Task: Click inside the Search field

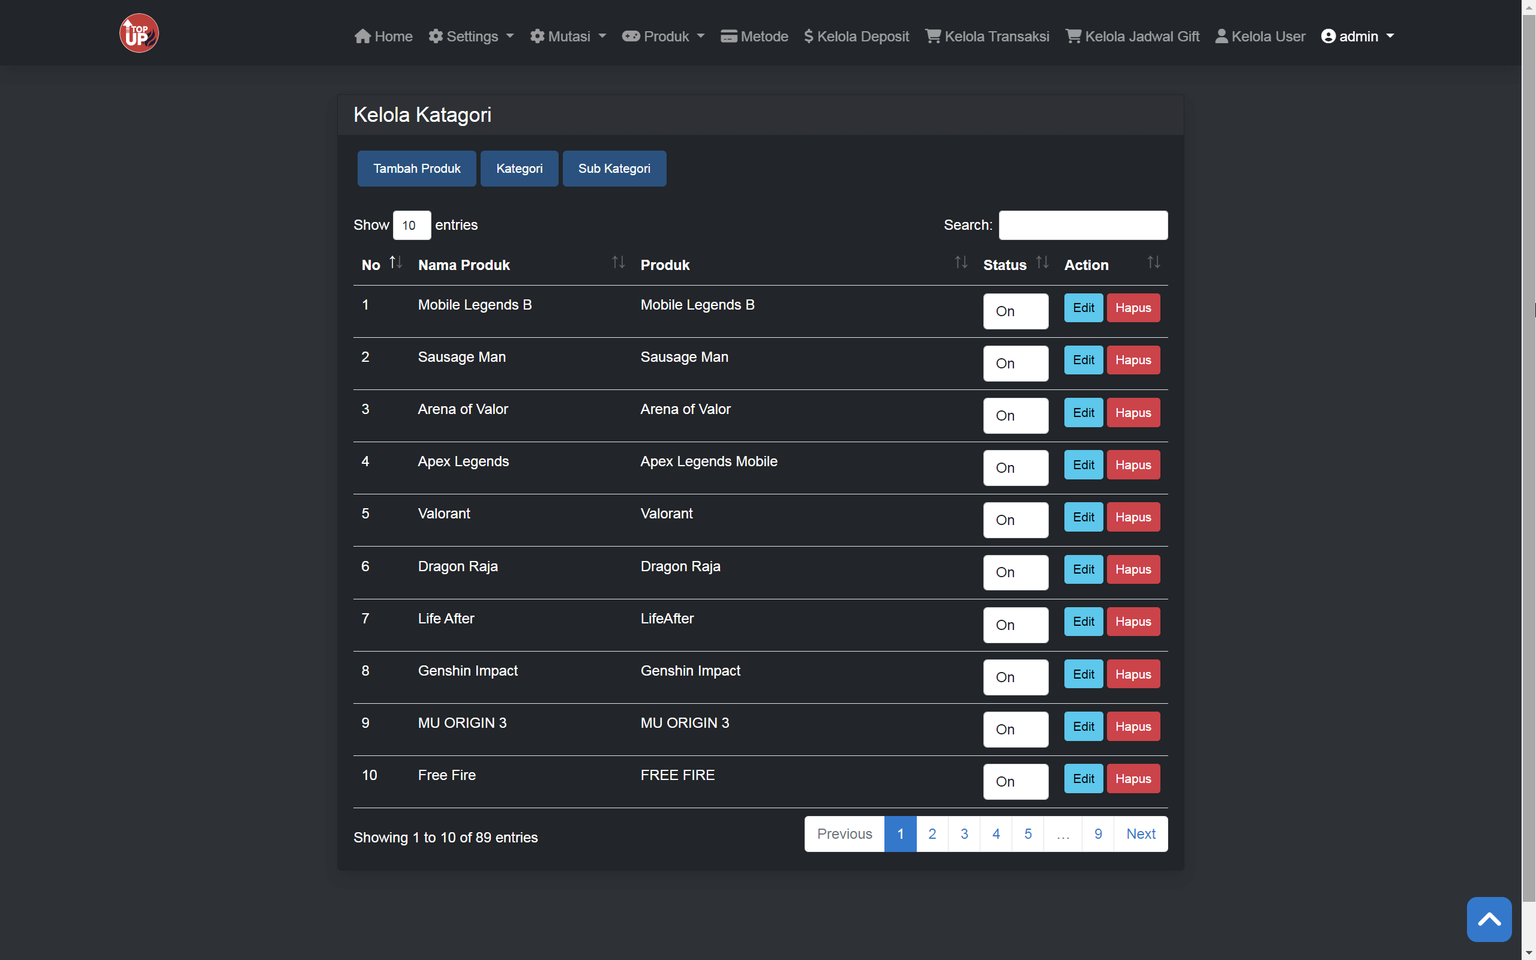Action: point(1082,225)
